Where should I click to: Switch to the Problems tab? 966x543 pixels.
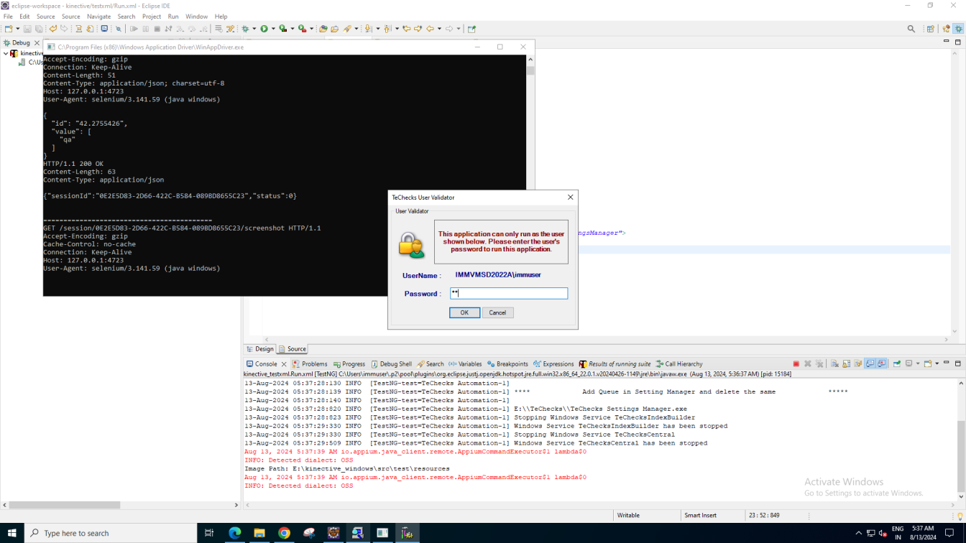(x=310, y=364)
